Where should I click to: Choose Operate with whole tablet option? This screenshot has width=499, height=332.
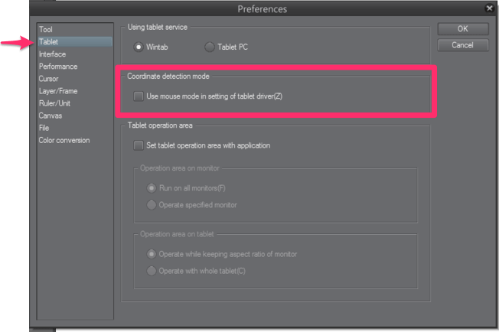(x=152, y=271)
